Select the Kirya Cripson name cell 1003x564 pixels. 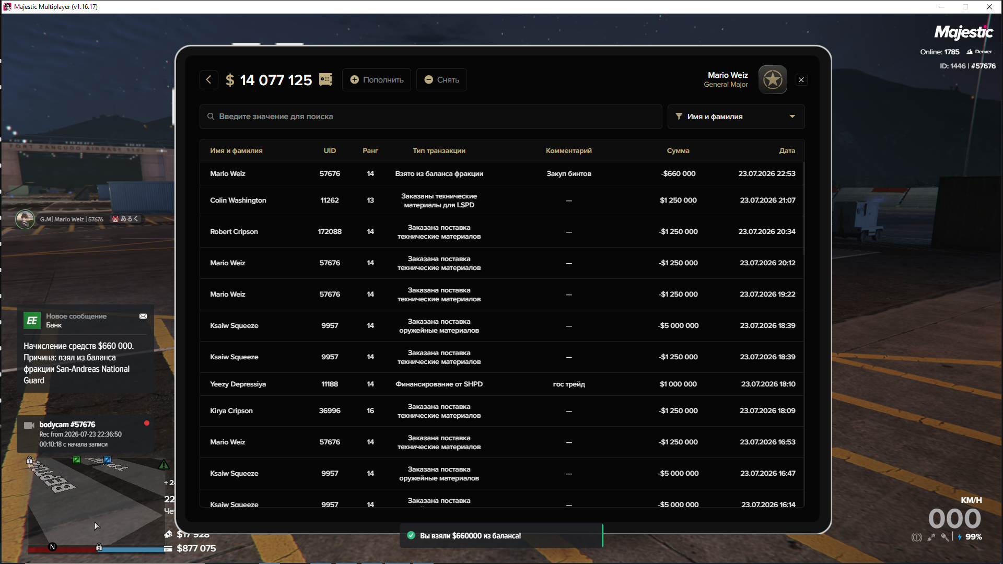(231, 411)
